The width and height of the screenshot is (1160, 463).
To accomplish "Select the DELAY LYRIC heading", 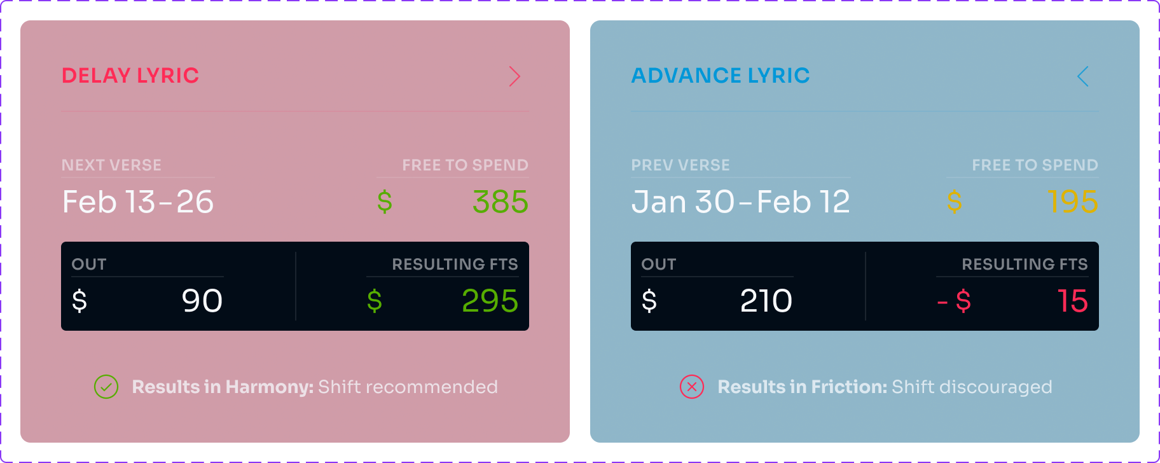I will click(130, 76).
